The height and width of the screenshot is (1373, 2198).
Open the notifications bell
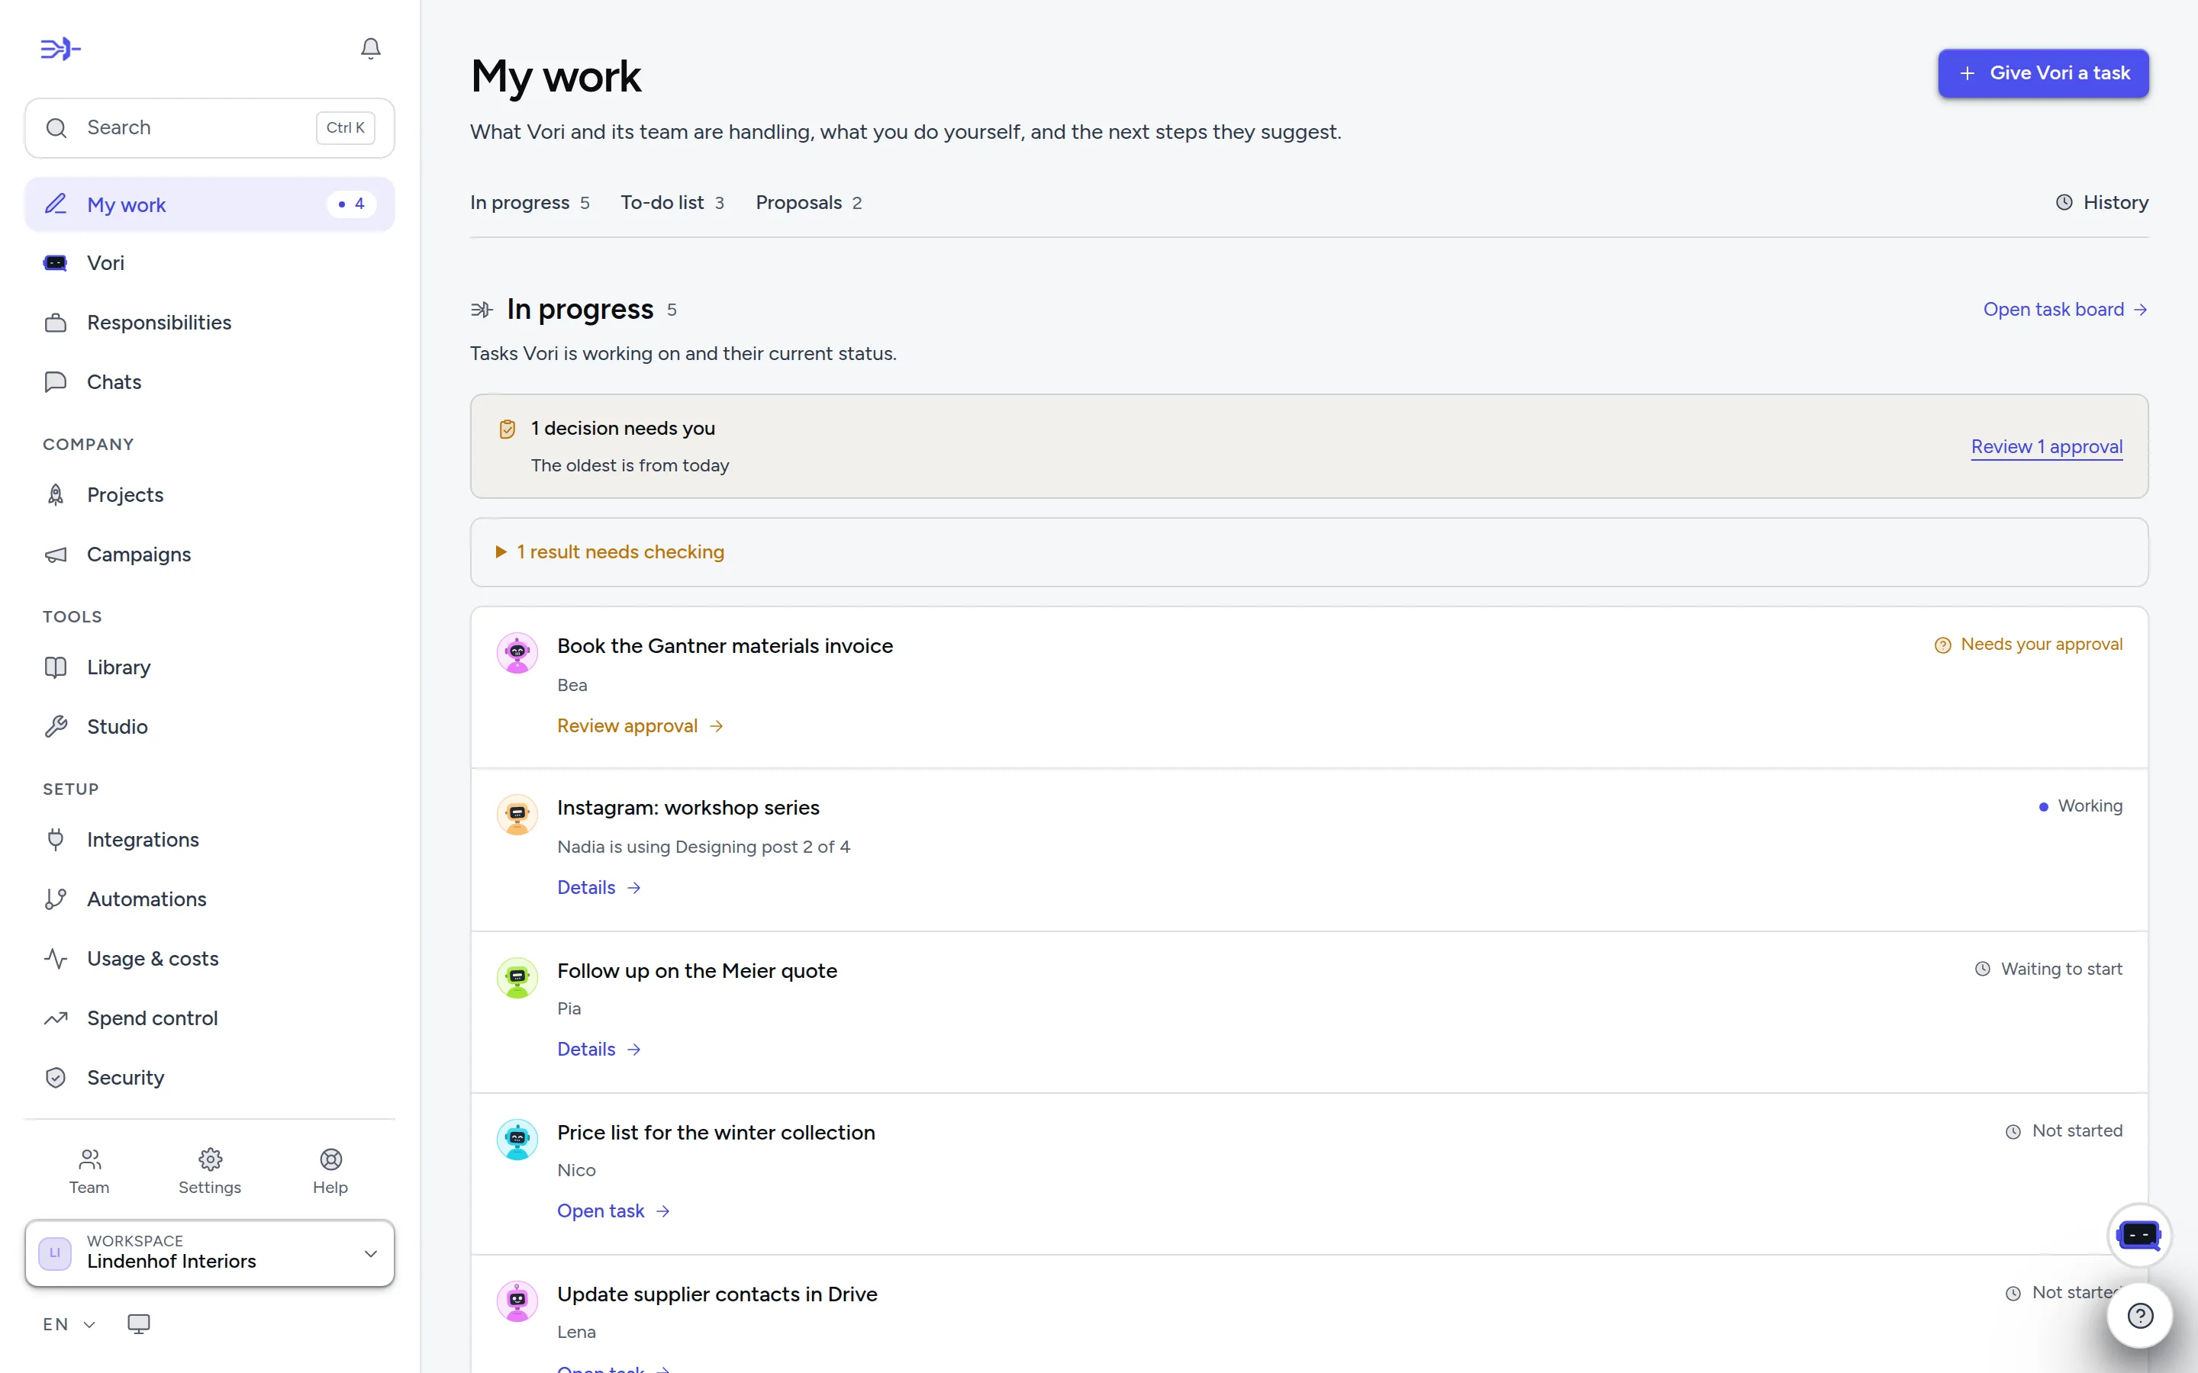[369, 48]
